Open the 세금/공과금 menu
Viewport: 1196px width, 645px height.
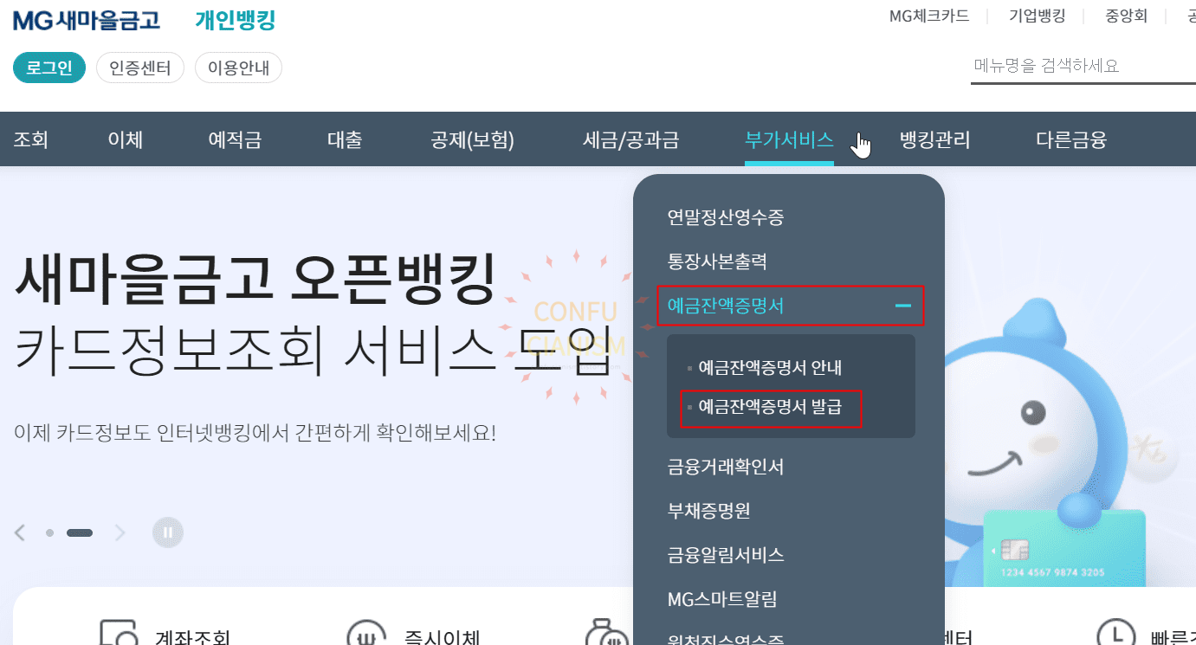(x=630, y=139)
